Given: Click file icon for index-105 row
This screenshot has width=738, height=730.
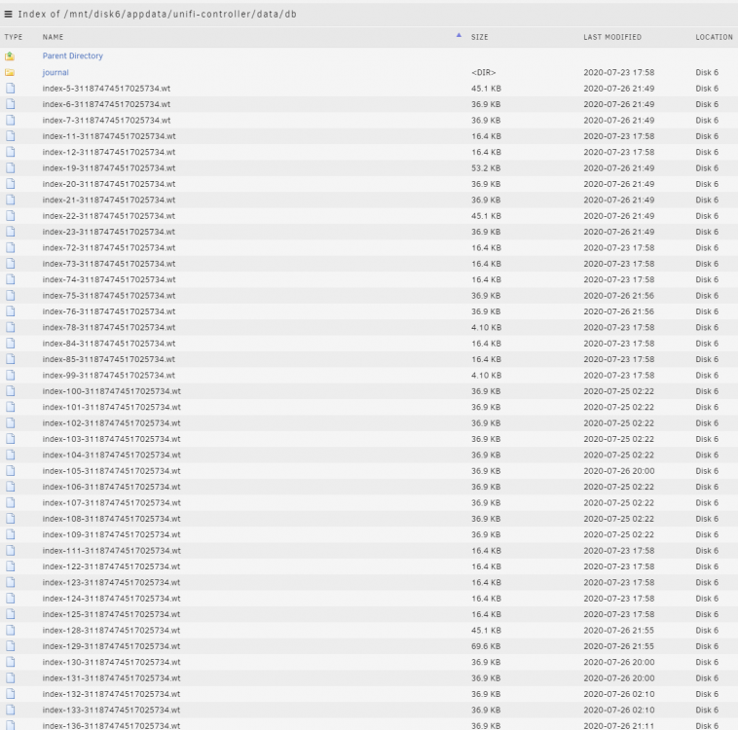Looking at the screenshot, I should pyautogui.click(x=11, y=471).
